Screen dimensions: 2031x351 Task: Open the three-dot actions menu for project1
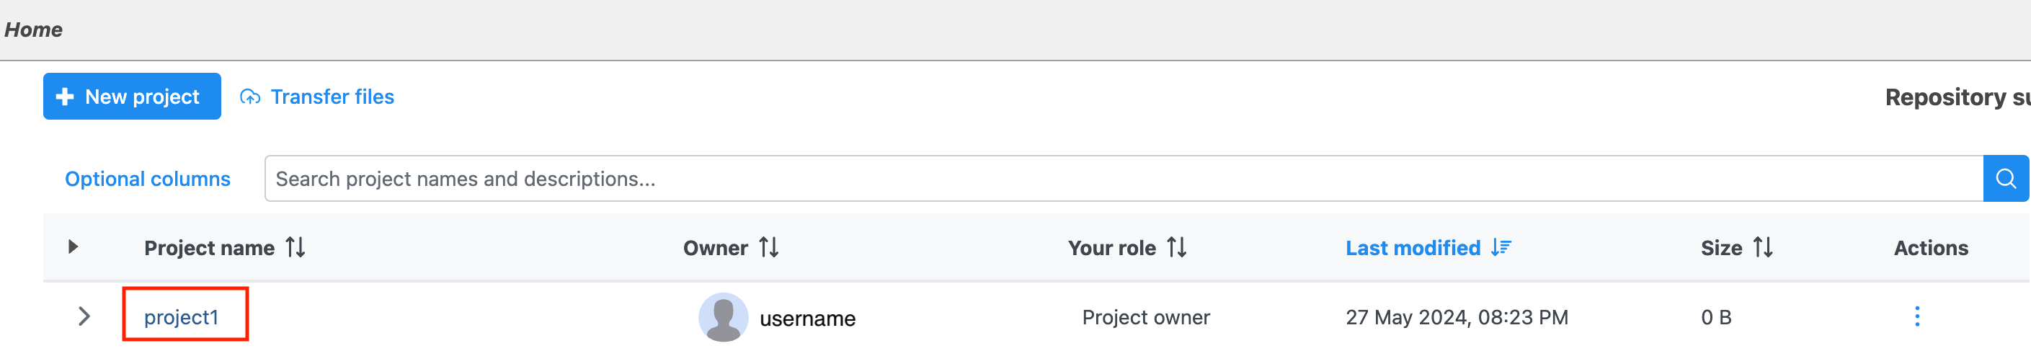[1916, 316]
